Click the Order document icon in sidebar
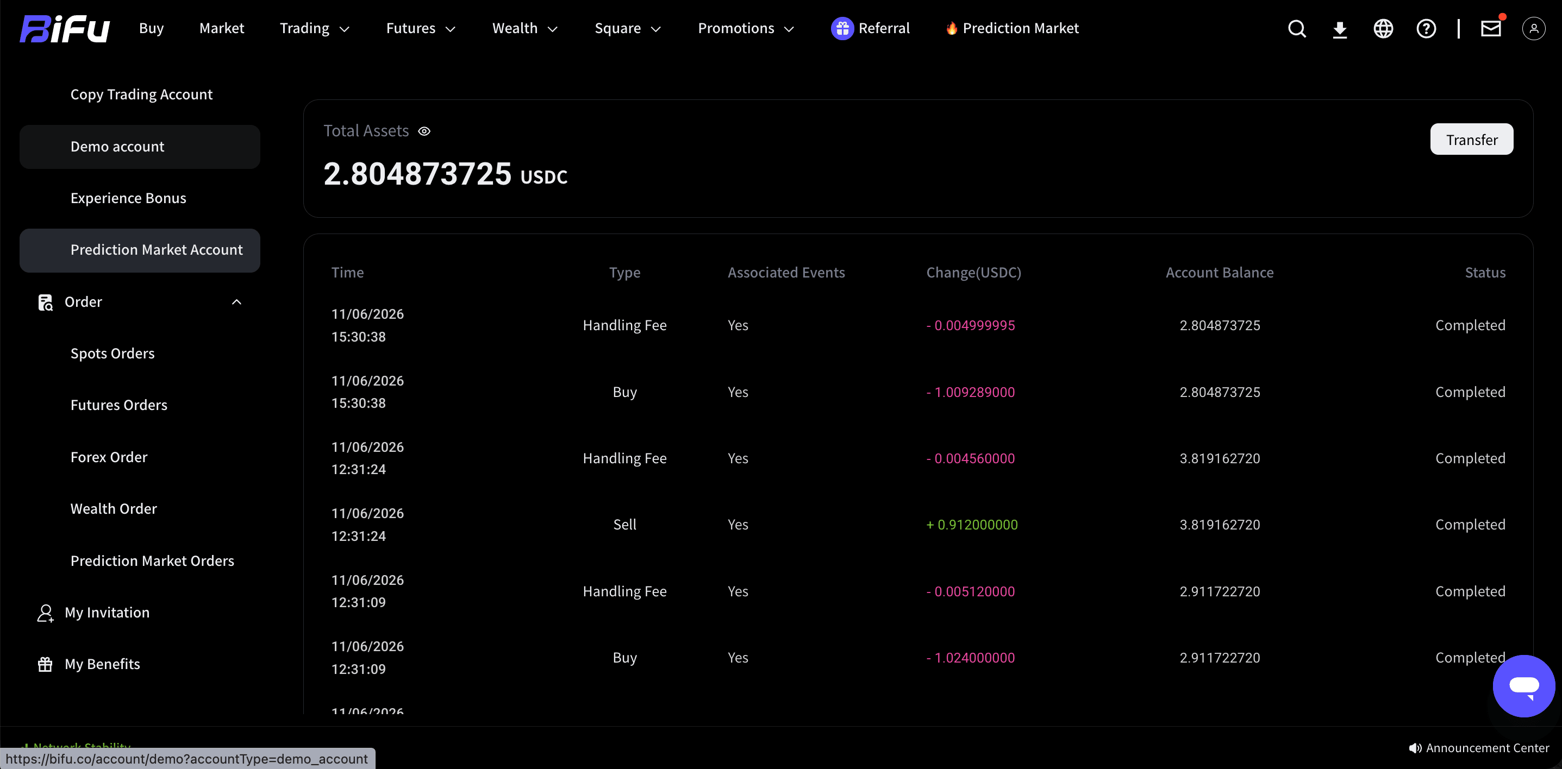The image size is (1562, 769). [x=46, y=302]
